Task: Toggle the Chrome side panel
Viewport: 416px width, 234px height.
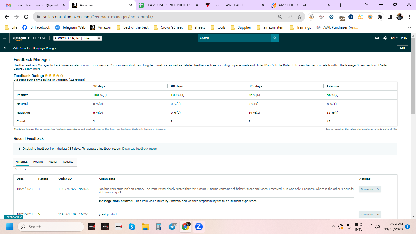Action: [390, 17]
